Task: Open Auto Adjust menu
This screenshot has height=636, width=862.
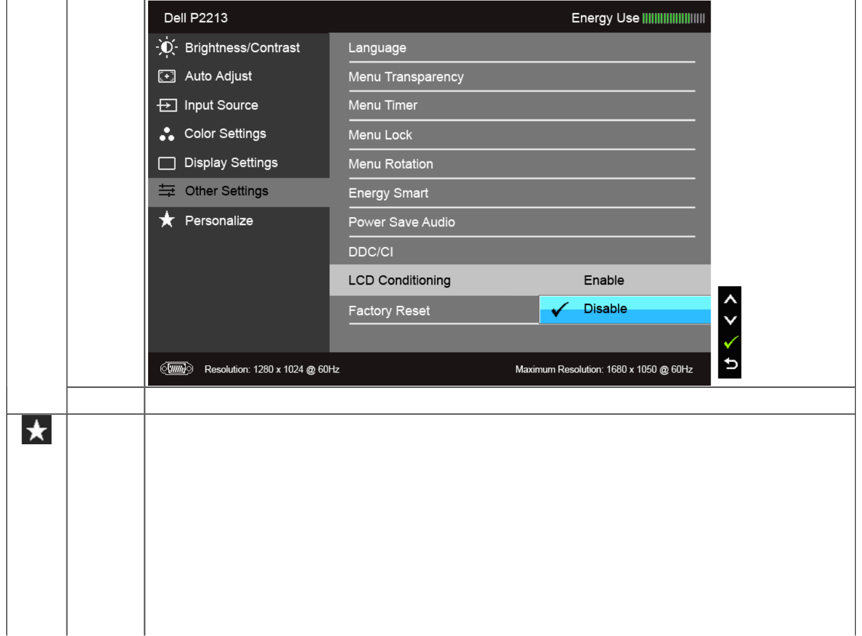Action: (239, 76)
